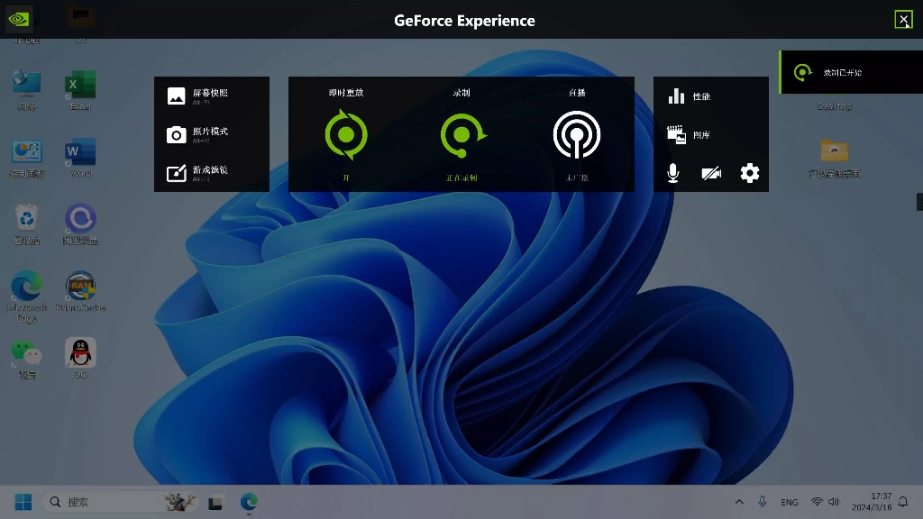This screenshot has width=923, height=519.
Task: Click the system tray microphone icon
Action: (x=763, y=502)
